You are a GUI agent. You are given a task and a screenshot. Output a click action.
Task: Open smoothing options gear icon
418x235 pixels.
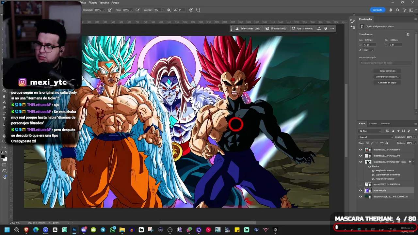(169, 10)
